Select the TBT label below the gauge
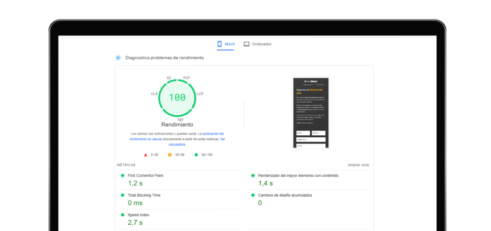This screenshot has width=491, height=231. 180,120
